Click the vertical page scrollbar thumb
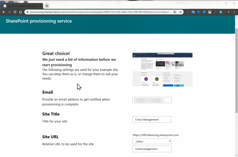 point(236,70)
